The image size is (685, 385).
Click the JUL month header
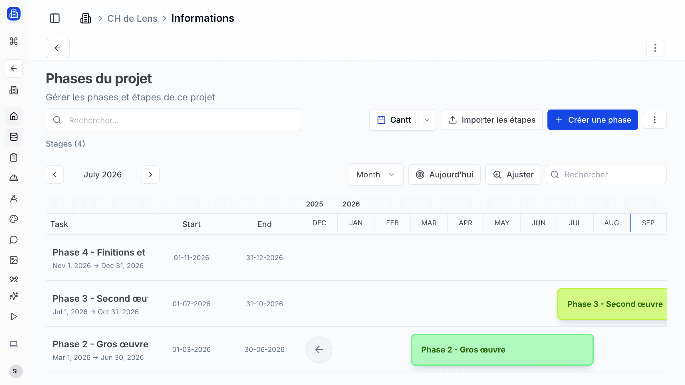click(x=575, y=223)
